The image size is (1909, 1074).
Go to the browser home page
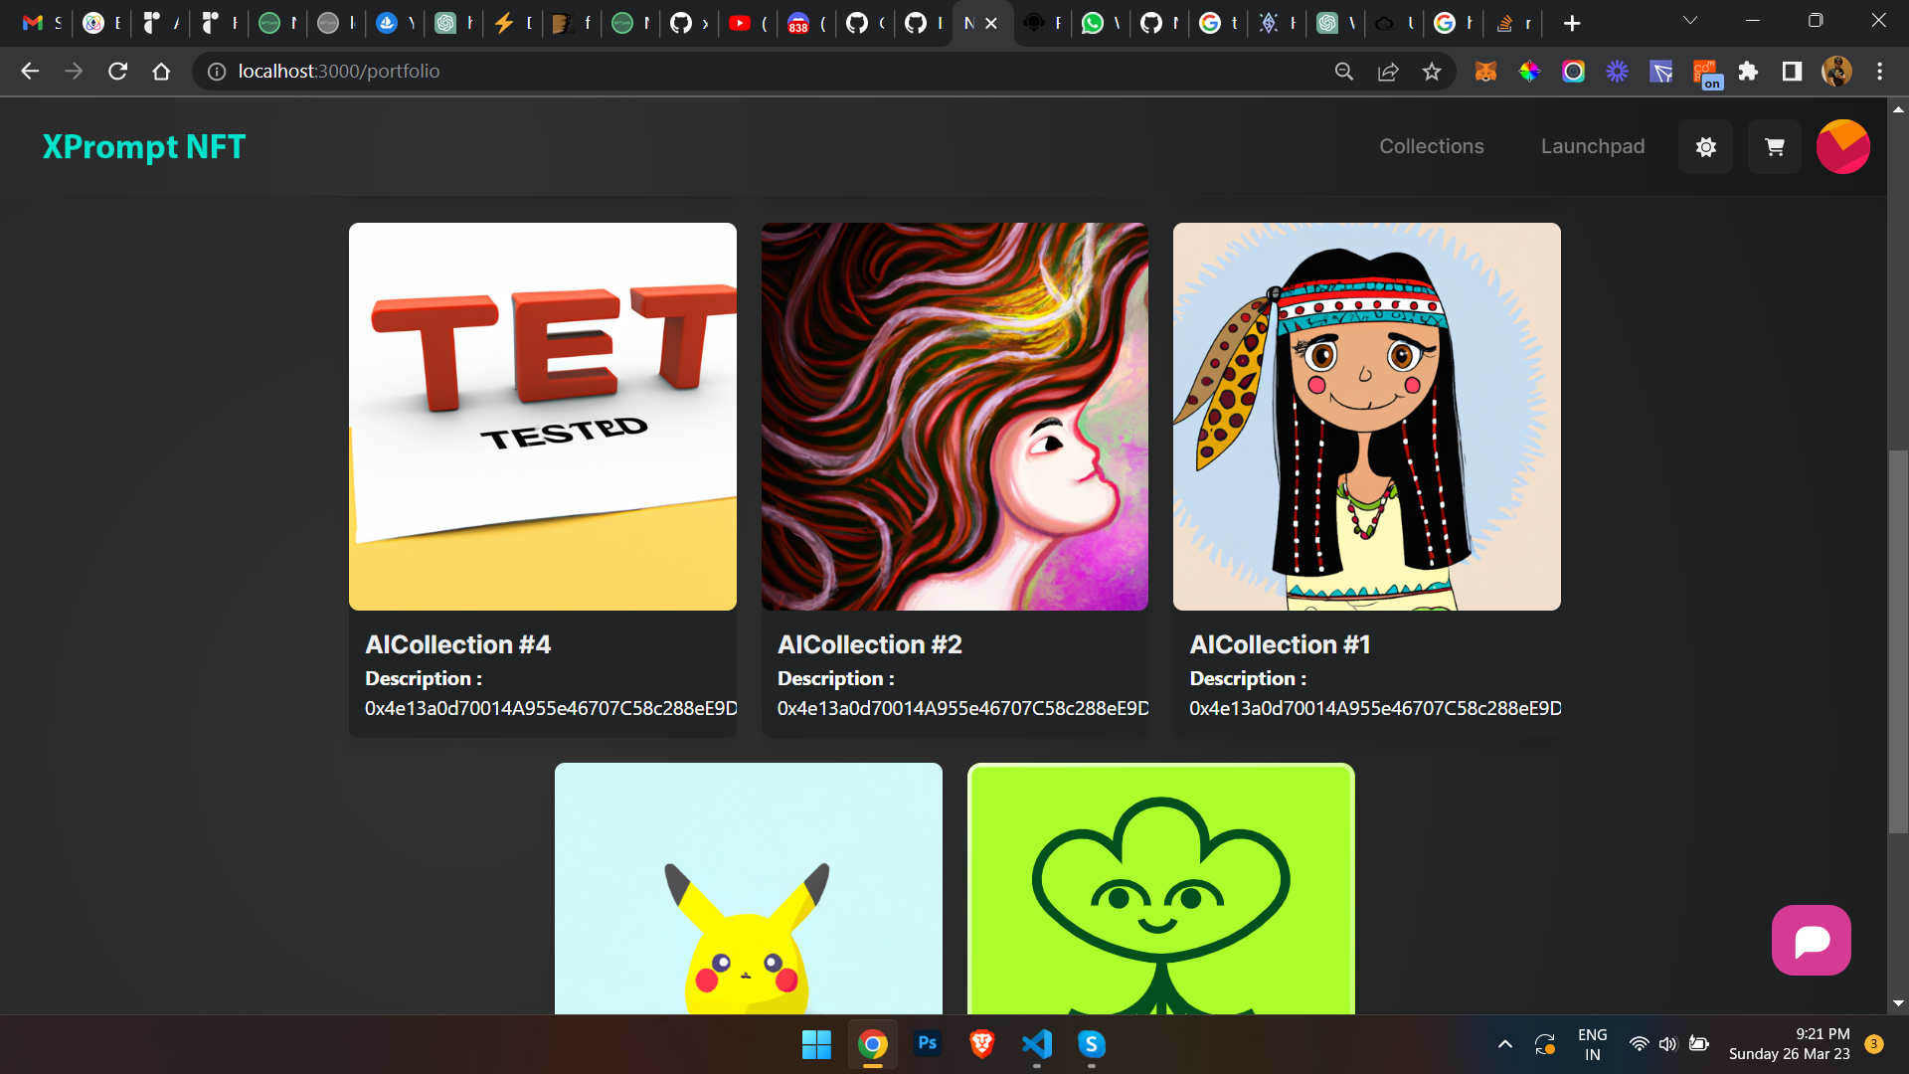(161, 72)
